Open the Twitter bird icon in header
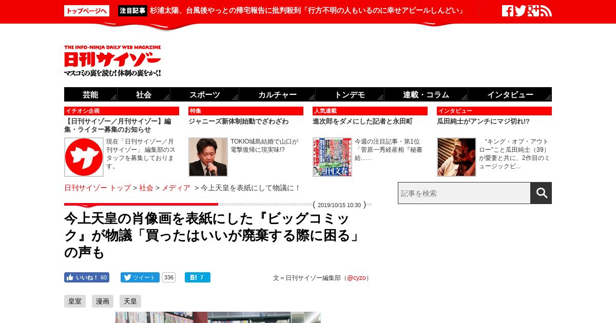The height and width of the screenshot is (323, 616). [521, 11]
